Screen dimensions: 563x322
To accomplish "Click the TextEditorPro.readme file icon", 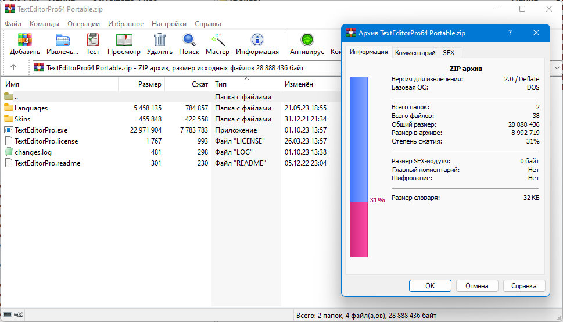I will tap(9, 163).
